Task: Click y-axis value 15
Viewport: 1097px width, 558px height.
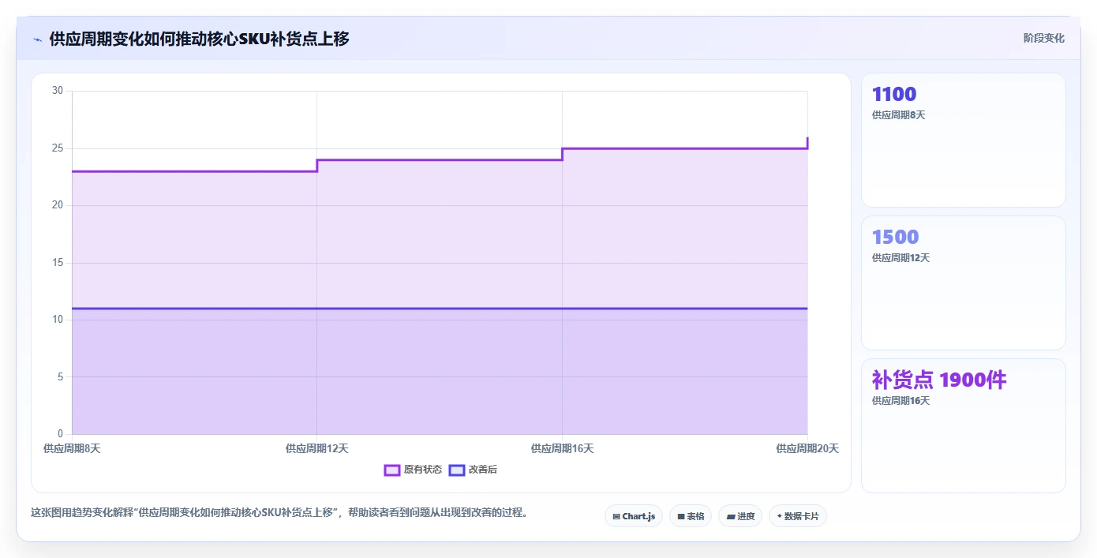Action: pyautogui.click(x=58, y=263)
